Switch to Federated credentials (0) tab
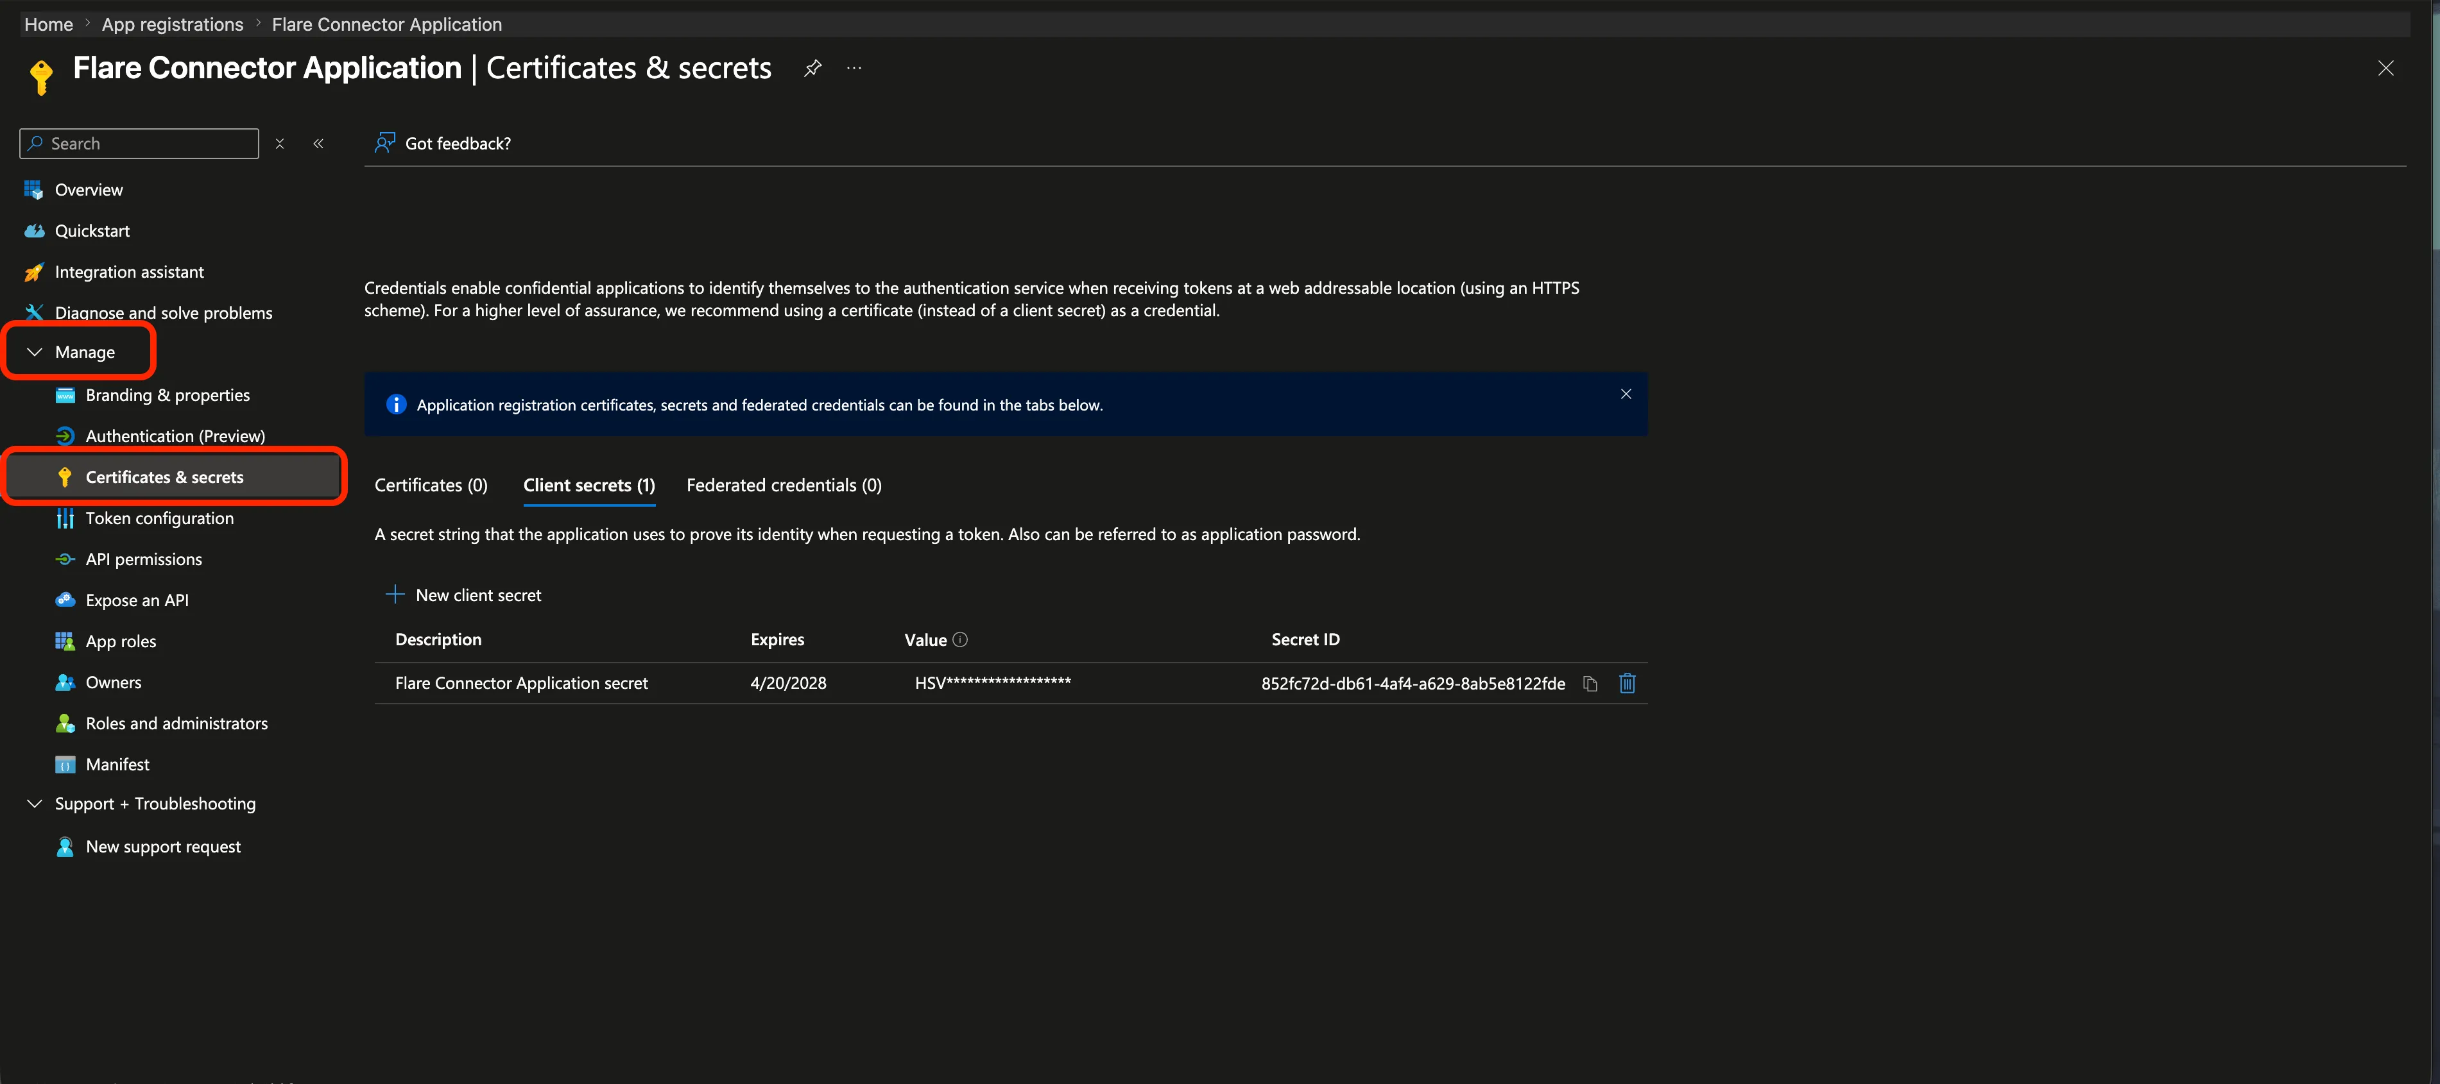2440x1084 pixels. click(784, 486)
